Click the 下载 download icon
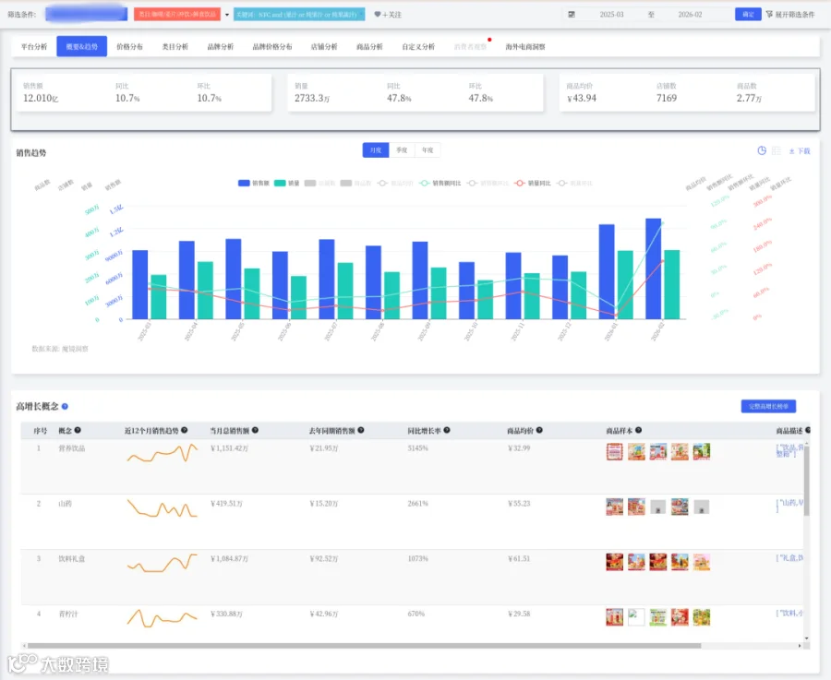 click(x=792, y=151)
